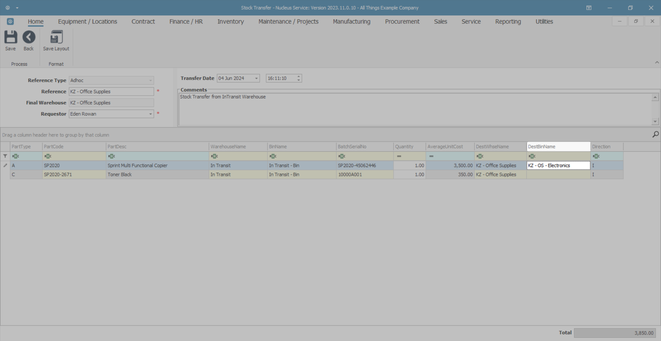The image size is (661, 341).
Task: Open the Utilities tab
Action: (544, 21)
